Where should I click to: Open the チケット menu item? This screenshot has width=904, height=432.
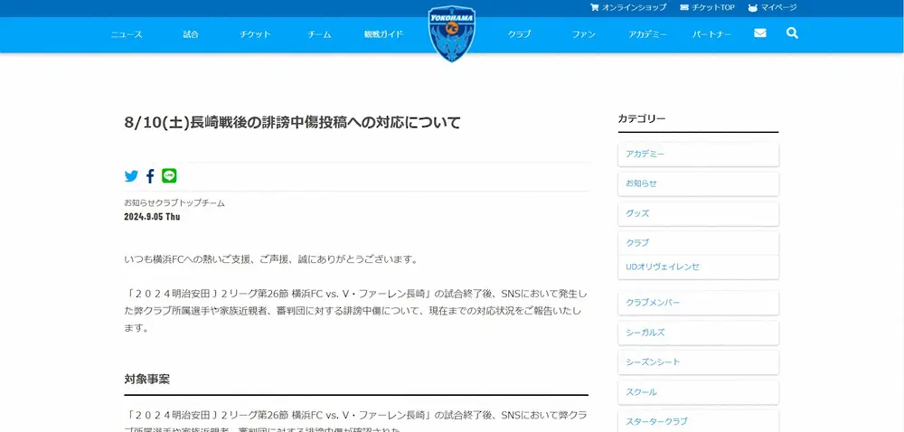pyautogui.click(x=255, y=34)
